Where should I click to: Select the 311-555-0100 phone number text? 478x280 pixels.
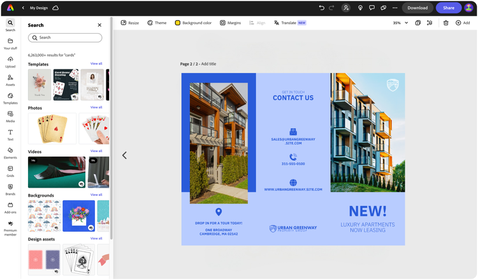pos(293,164)
